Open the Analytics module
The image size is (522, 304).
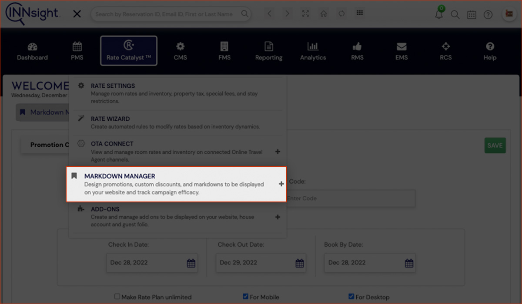(313, 51)
